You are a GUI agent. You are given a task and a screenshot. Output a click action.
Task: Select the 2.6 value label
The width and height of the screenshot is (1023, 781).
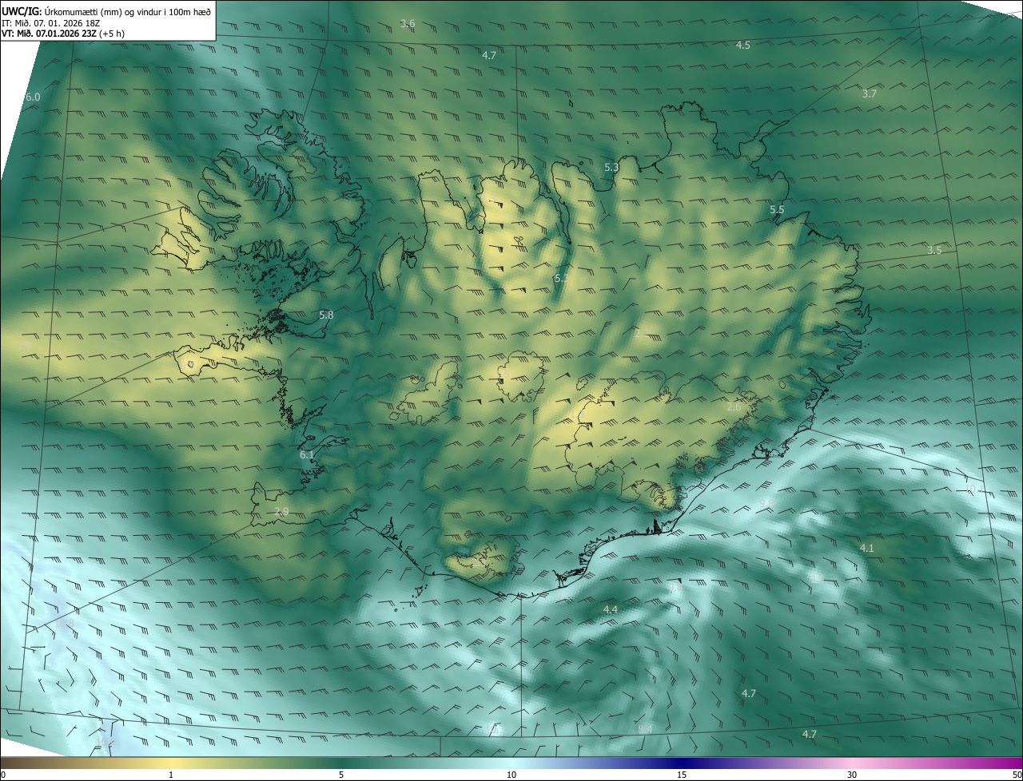[734, 406]
